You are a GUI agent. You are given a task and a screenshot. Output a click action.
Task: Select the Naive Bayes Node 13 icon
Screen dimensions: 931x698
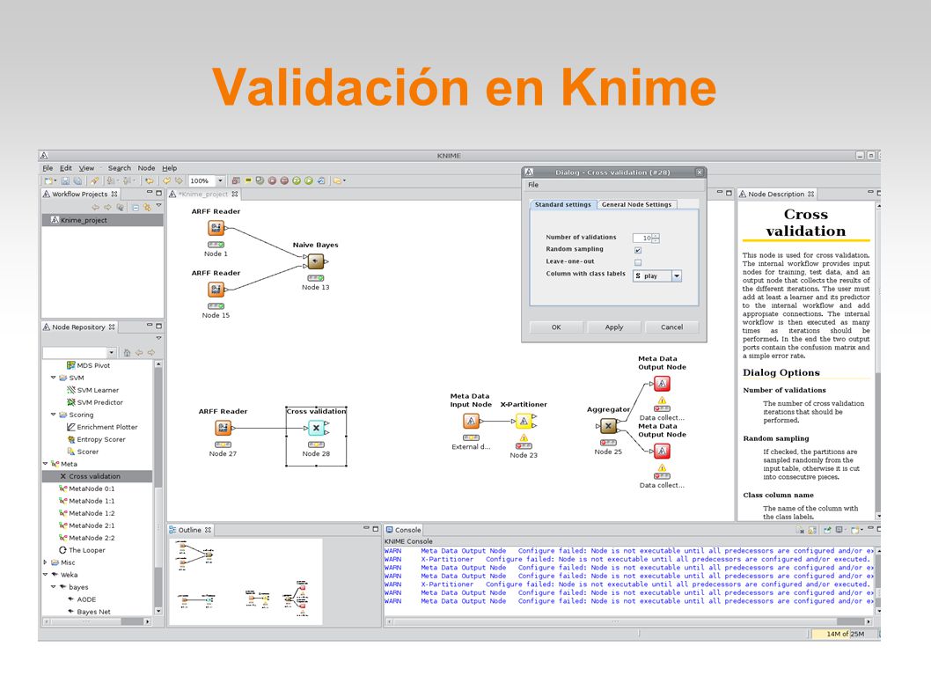tap(316, 261)
